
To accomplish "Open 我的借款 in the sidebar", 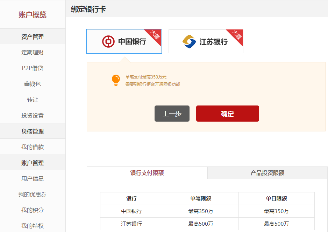I will tap(33, 147).
